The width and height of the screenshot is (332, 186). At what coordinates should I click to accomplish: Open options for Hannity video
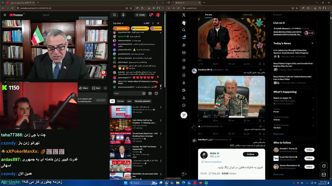[x=161, y=147]
